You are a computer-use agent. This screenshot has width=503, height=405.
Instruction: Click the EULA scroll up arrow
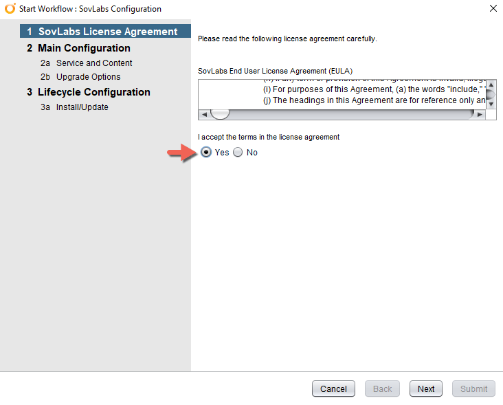pos(491,85)
